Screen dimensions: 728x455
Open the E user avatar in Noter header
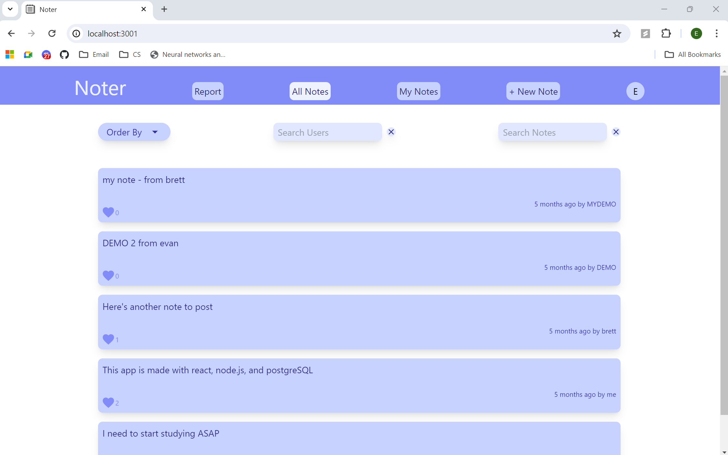(635, 91)
